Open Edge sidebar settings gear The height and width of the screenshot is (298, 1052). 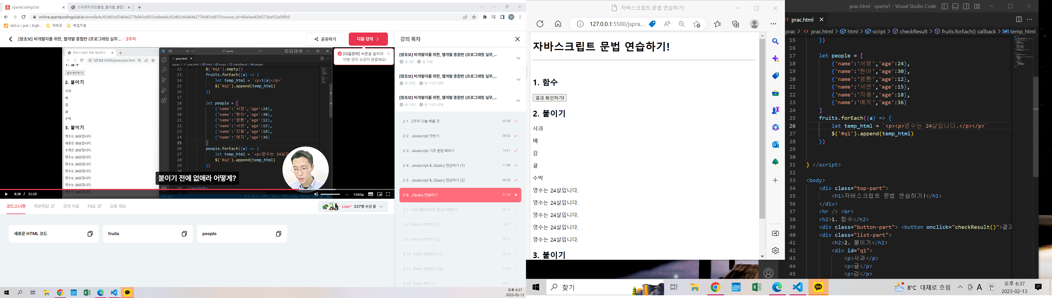776,250
